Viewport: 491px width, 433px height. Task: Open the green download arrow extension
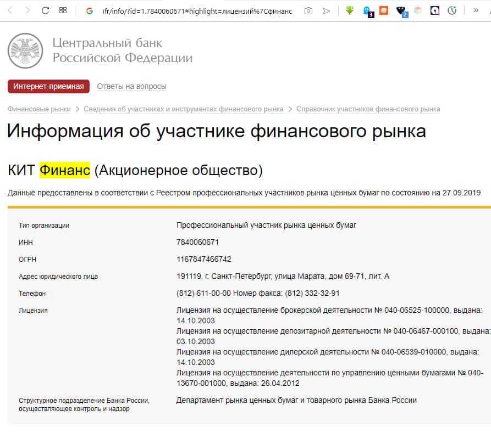[x=350, y=10]
